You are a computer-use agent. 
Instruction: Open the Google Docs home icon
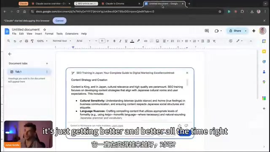tap(7, 31)
